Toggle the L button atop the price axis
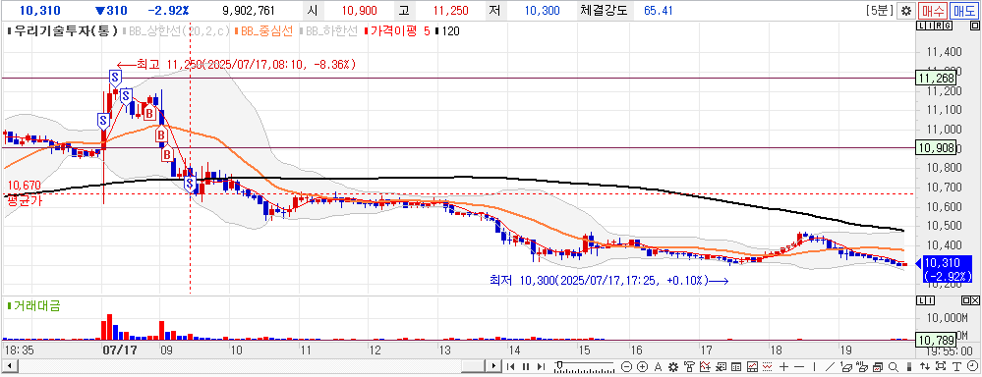Viewport: 982px width, 377px height. coord(921,26)
